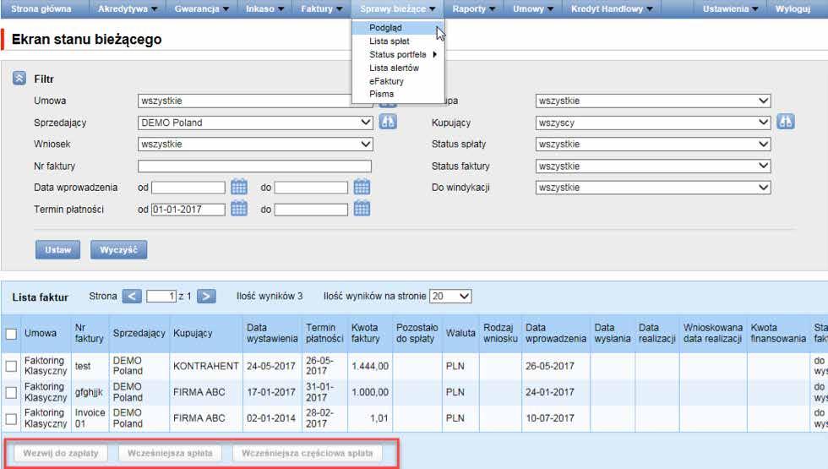Check the row for invoice gfghjjk
This screenshot has height=469, width=828.
(x=11, y=392)
